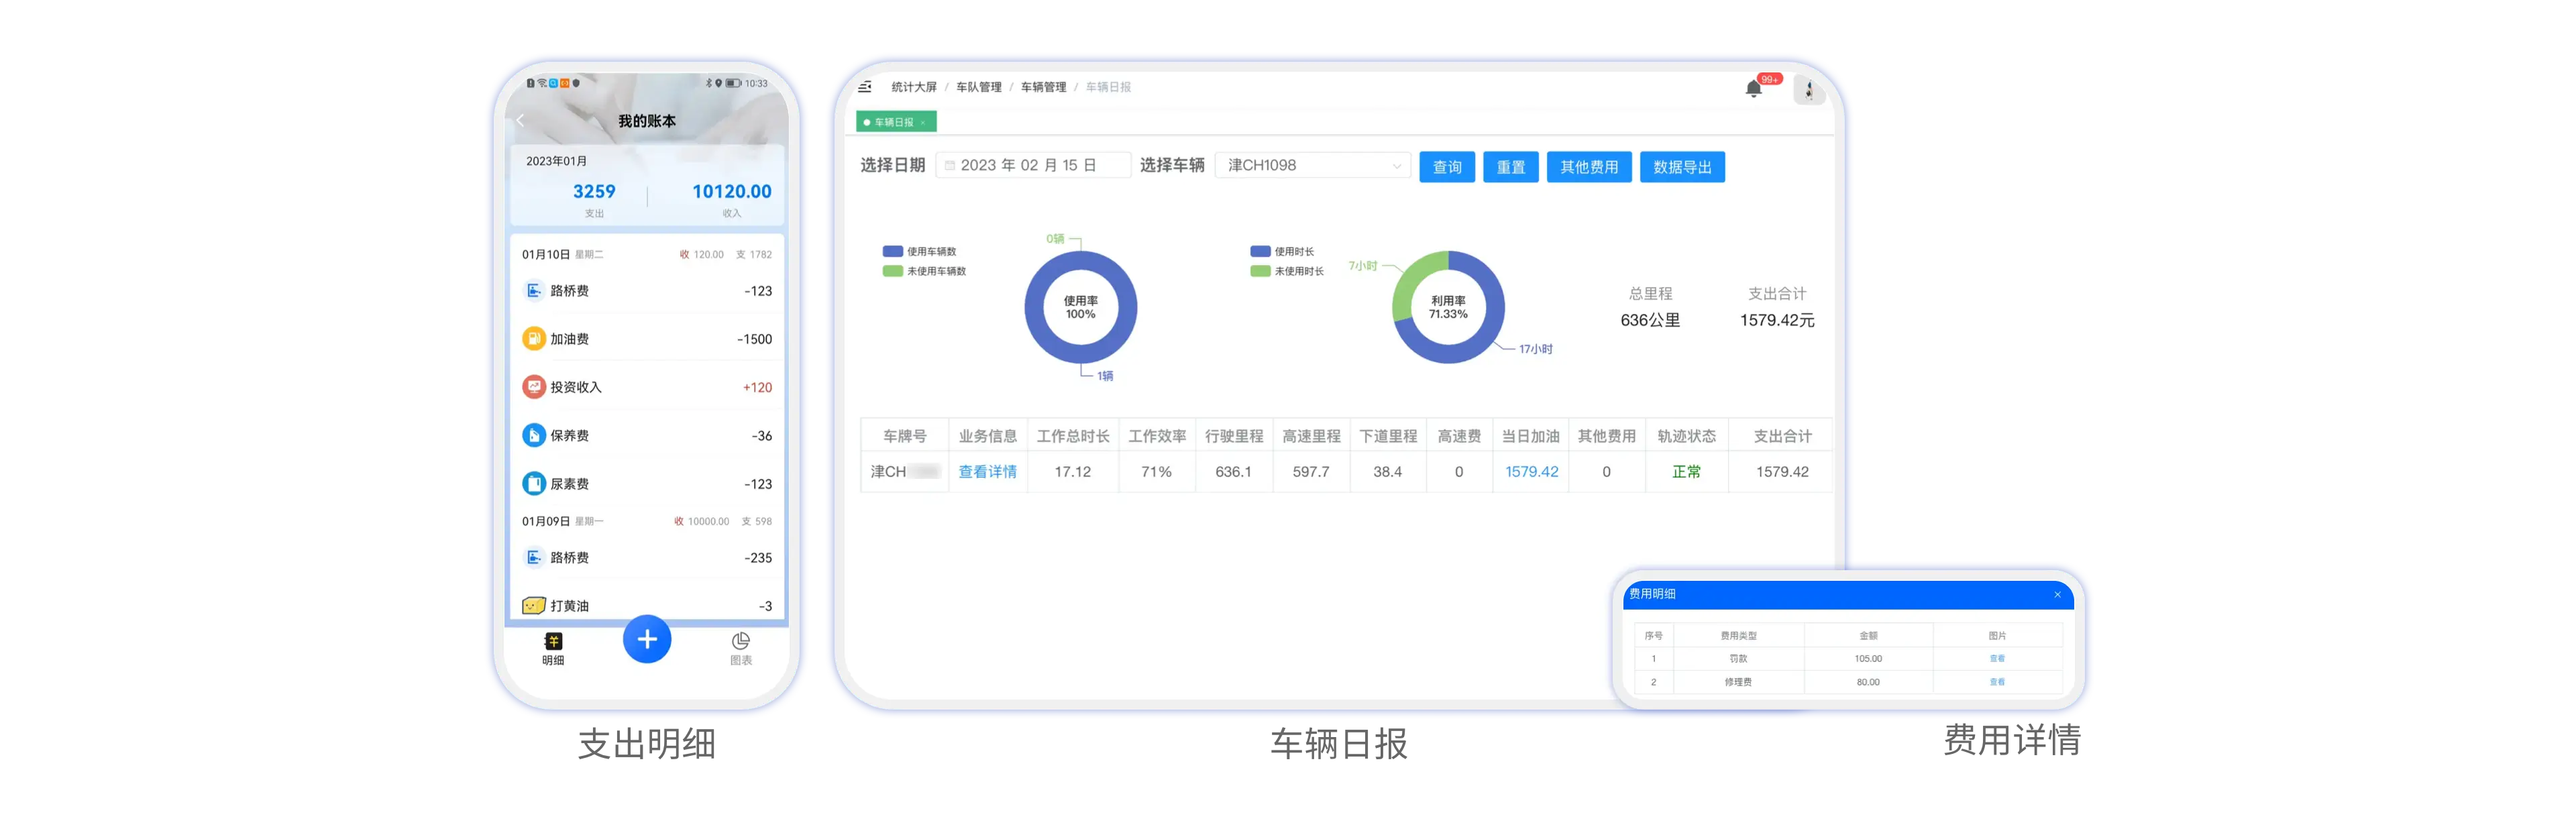Screen dimensions: 2576x833
Task: Toggle the 未使用时长 legend item
Action: (1287, 271)
